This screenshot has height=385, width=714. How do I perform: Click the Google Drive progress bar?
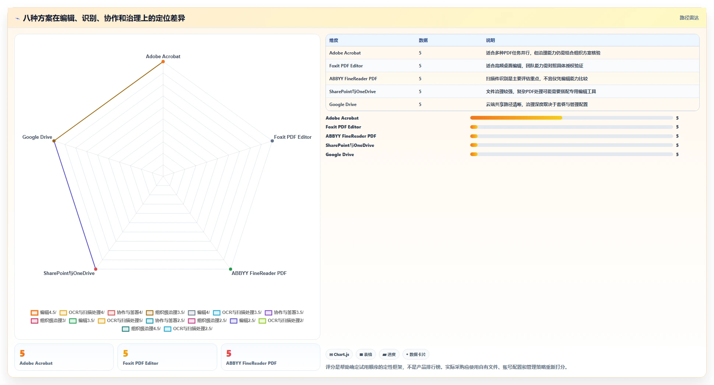571,154
